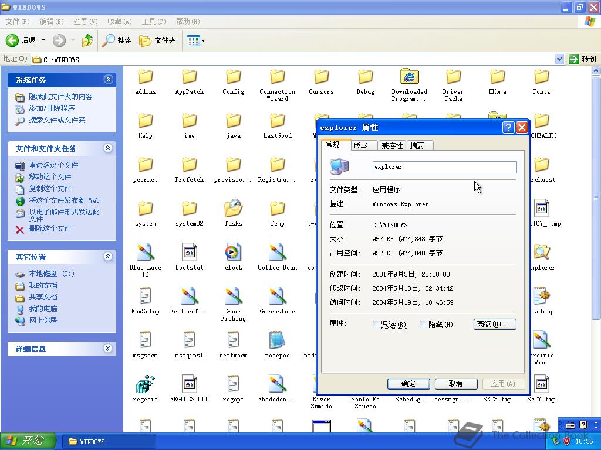Open the Tools menu
The height and width of the screenshot is (450, 601).
point(154,22)
